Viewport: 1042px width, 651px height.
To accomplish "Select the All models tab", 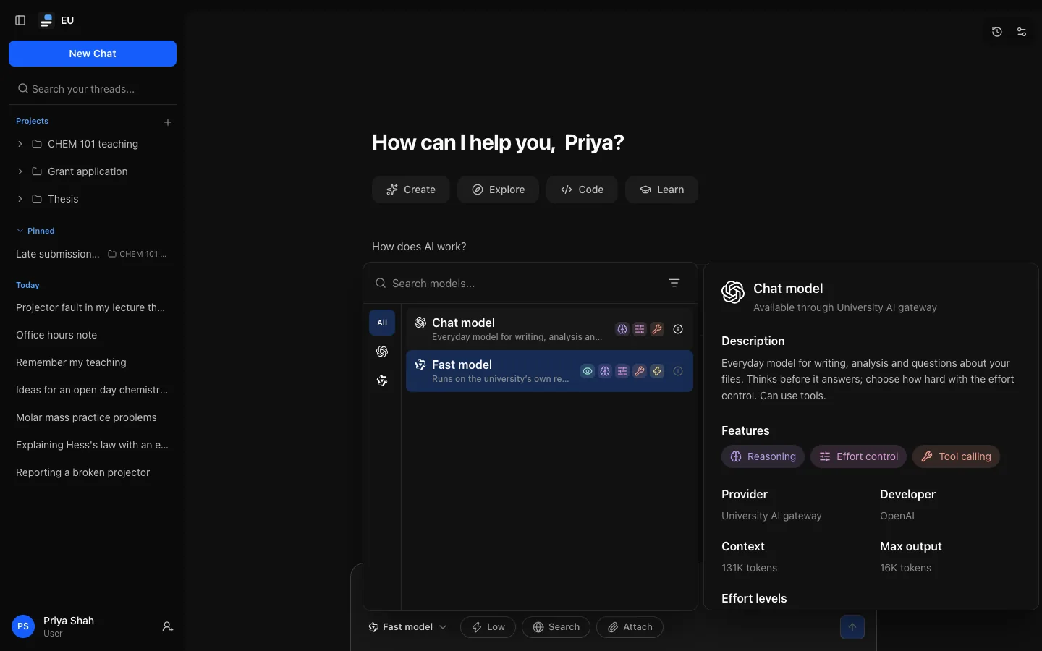I will coord(382,323).
